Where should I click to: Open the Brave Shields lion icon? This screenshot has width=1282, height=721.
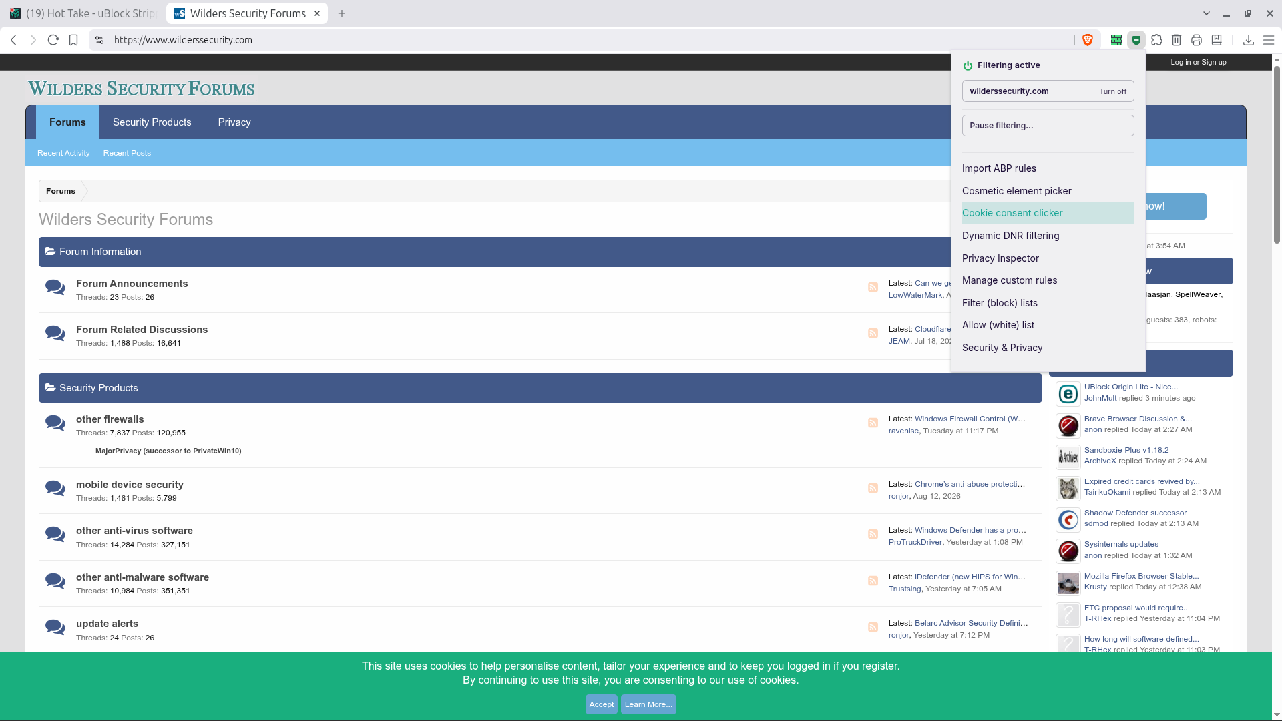[x=1088, y=40]
